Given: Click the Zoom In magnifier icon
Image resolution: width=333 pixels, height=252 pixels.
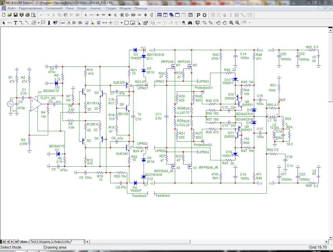Looking at the screenshot, I should (231, 23).
